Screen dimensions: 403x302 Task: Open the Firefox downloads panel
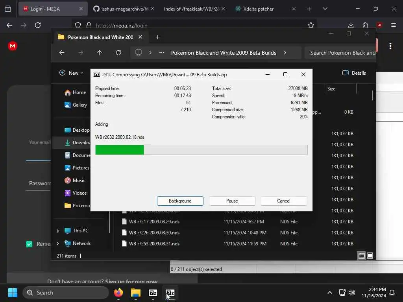[351, 25]
